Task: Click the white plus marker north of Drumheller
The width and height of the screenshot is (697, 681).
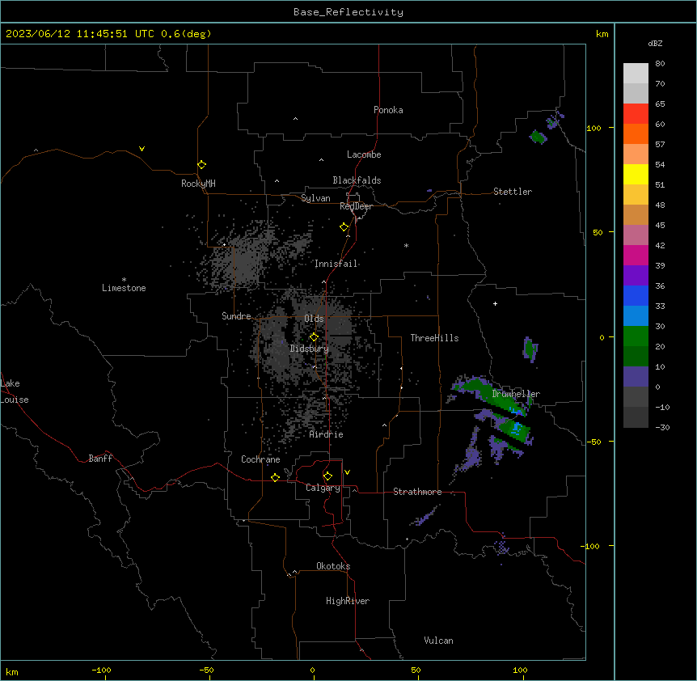Action: coord(495,303)
